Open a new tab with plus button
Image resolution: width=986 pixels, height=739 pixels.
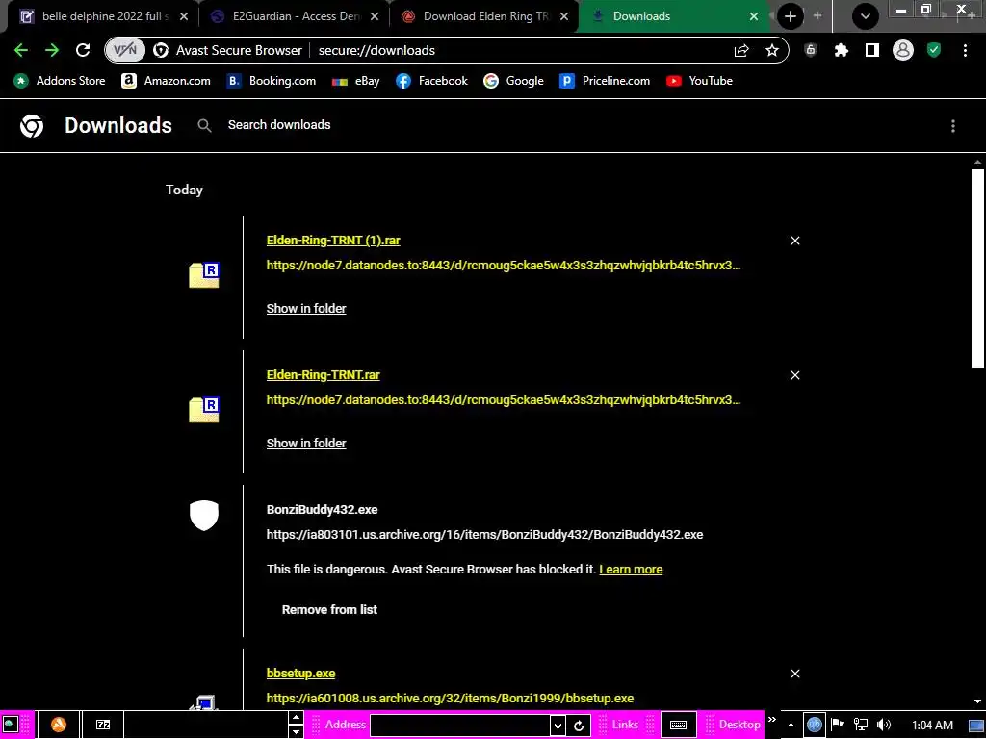(791, 16)
